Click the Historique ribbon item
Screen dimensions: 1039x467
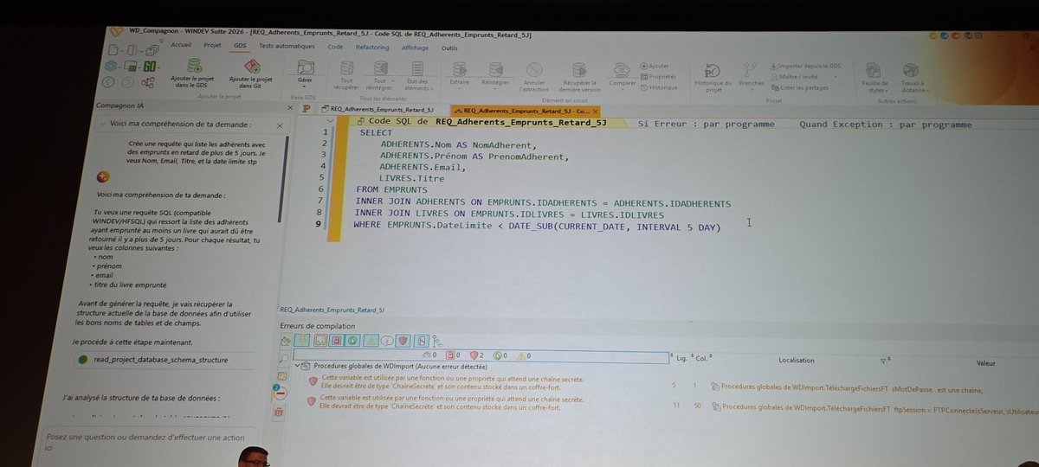click(659, 87)
